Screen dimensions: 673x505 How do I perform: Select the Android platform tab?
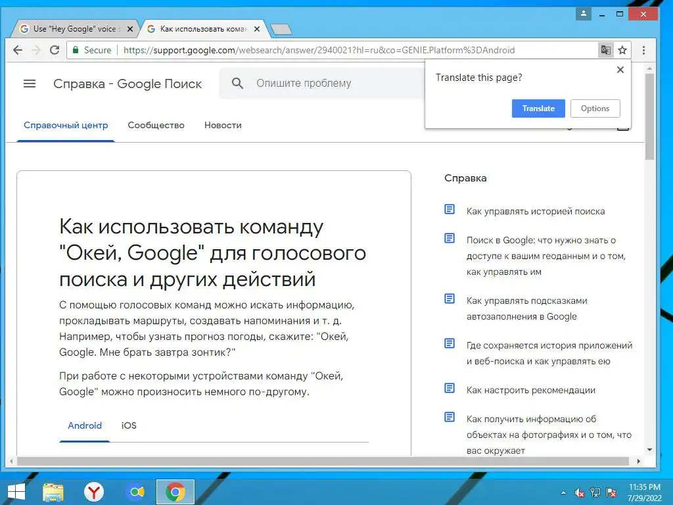tap(85, 425)
